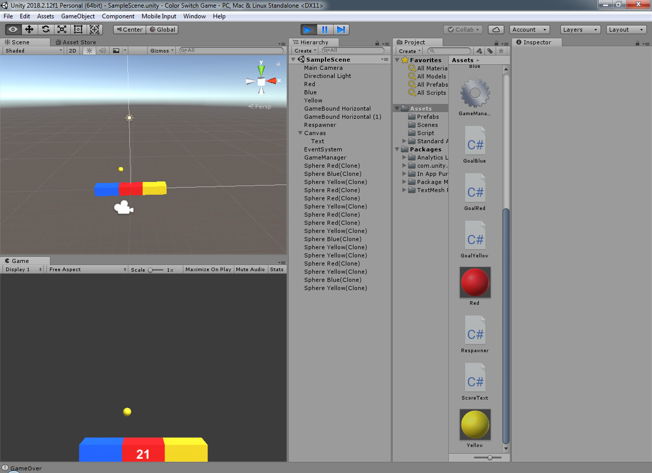Show rendering Stats in the Game view
This screenshot has height=473, width=652.
(x=277, y=269)
